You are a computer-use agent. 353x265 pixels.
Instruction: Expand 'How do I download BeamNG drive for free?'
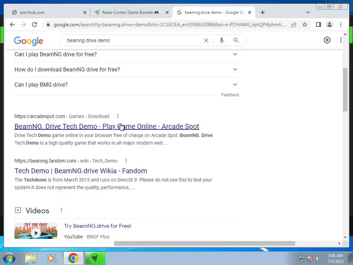coord(126,69)
